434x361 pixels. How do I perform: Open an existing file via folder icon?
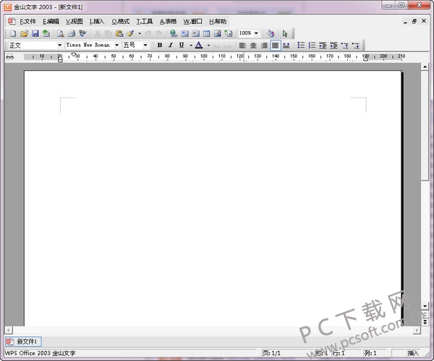point(24,33)
